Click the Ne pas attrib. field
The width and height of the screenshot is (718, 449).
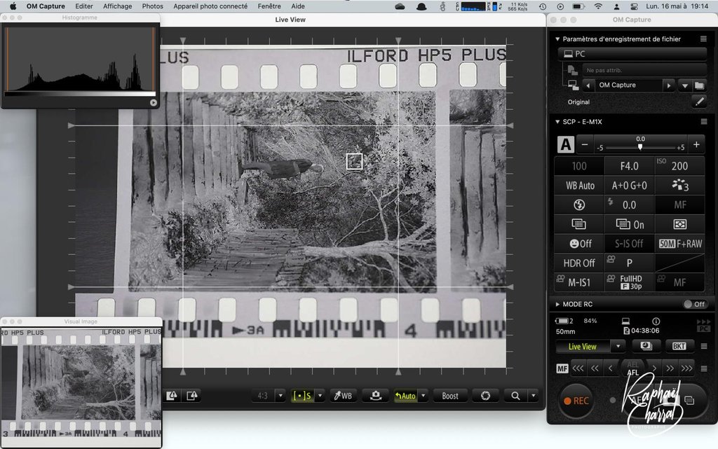644,71
